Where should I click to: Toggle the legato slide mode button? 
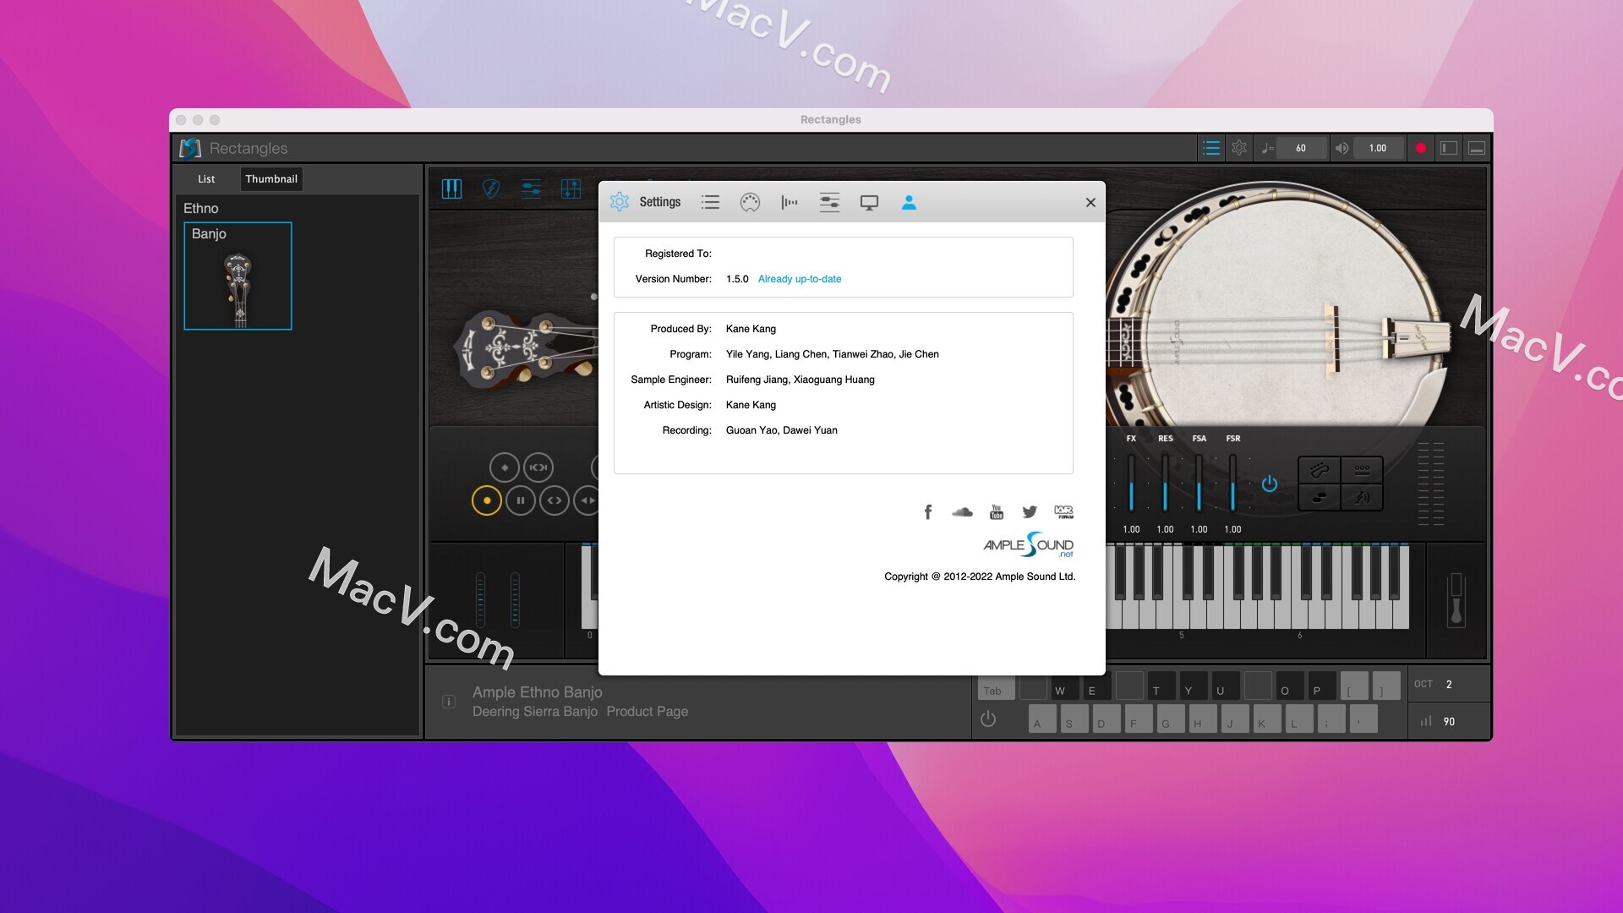[1320, 497]
